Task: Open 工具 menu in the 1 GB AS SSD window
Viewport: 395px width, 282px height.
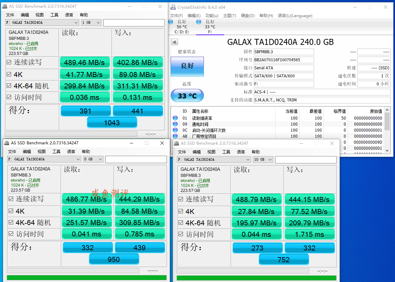Action: pos(54,15)
